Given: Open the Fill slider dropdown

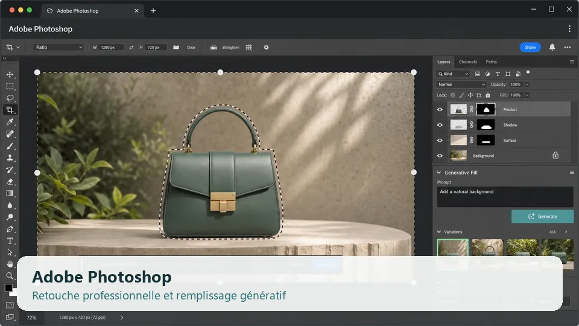Looking at the screenshot, I should (527, 95).
